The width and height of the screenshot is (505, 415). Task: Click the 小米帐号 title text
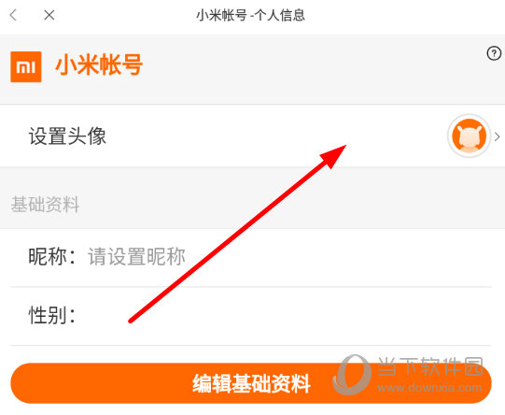tap(99, 65)
